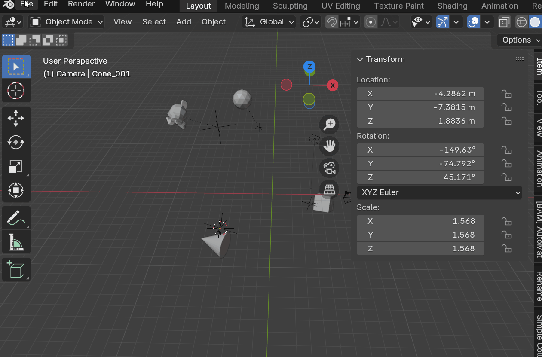Open the viewport Add menu
The image size is (542, 357).
pos(184,22)
